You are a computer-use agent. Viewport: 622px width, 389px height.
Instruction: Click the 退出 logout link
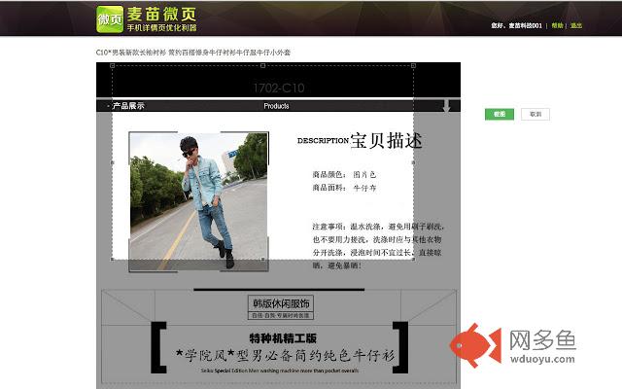(x=576, y=26)
